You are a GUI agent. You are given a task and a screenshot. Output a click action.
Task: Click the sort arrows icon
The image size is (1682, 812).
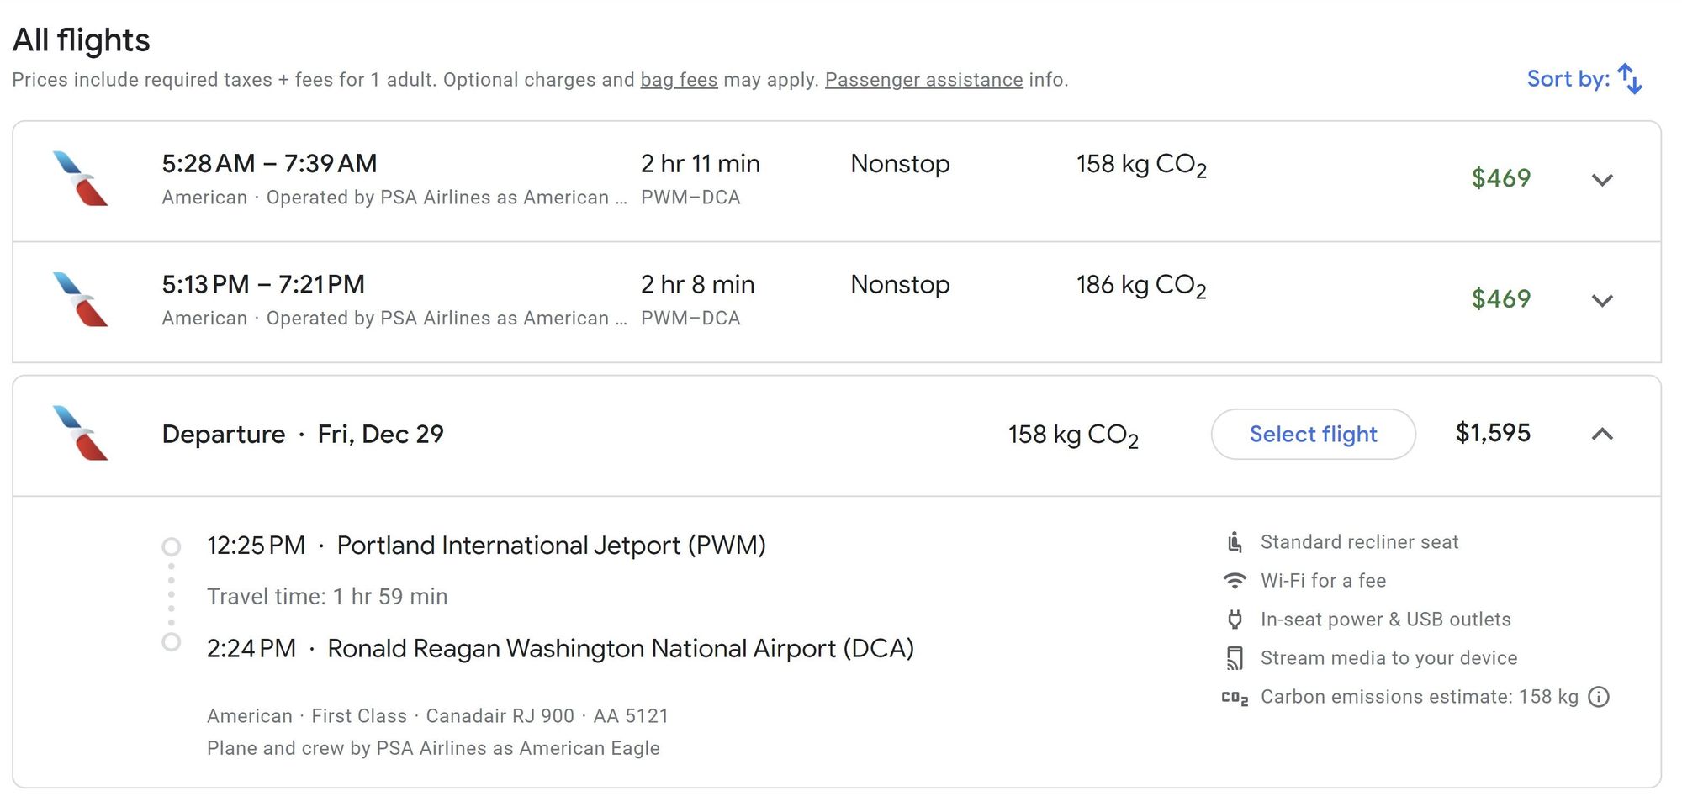tap(1630, 79)
